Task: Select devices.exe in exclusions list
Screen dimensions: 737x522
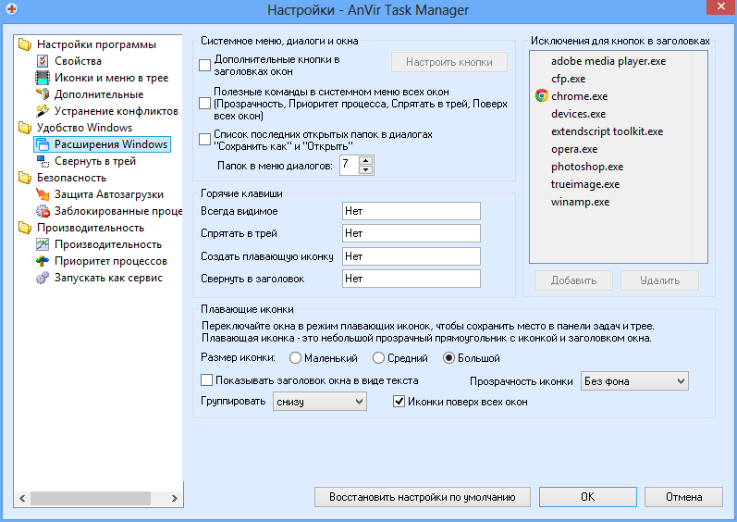Action: tap(578, 114)
